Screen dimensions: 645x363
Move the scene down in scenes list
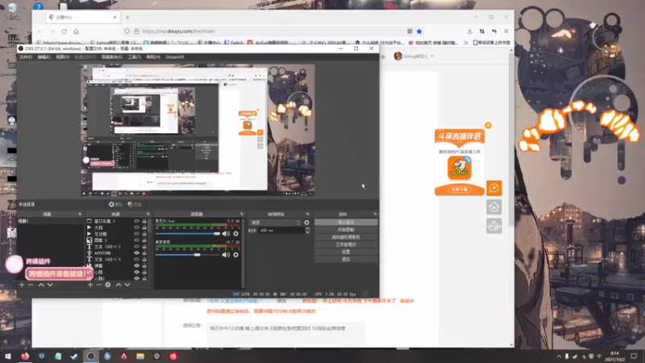[x=50, y=285]
